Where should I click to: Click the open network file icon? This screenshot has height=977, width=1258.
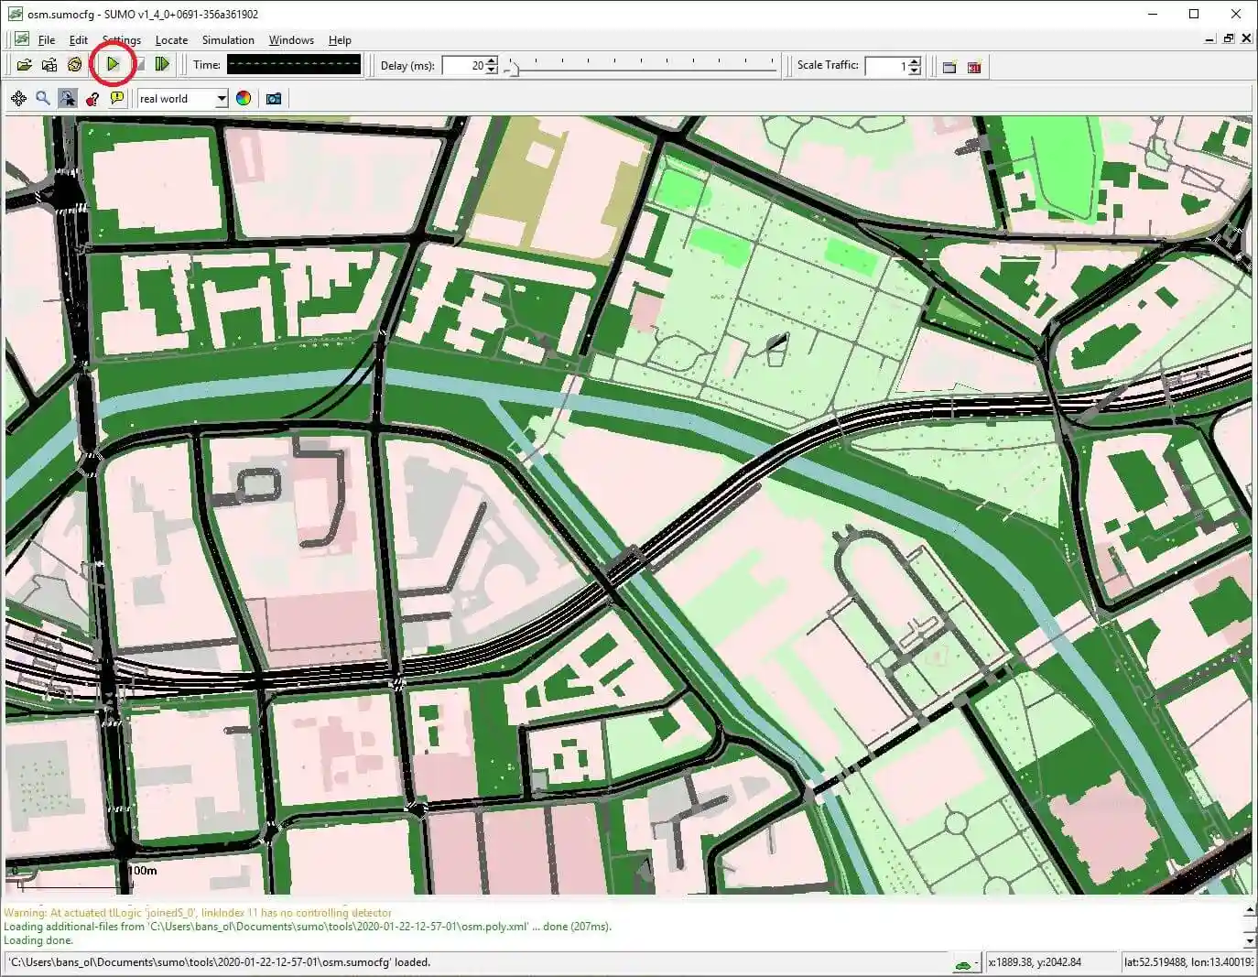point(49,65)
